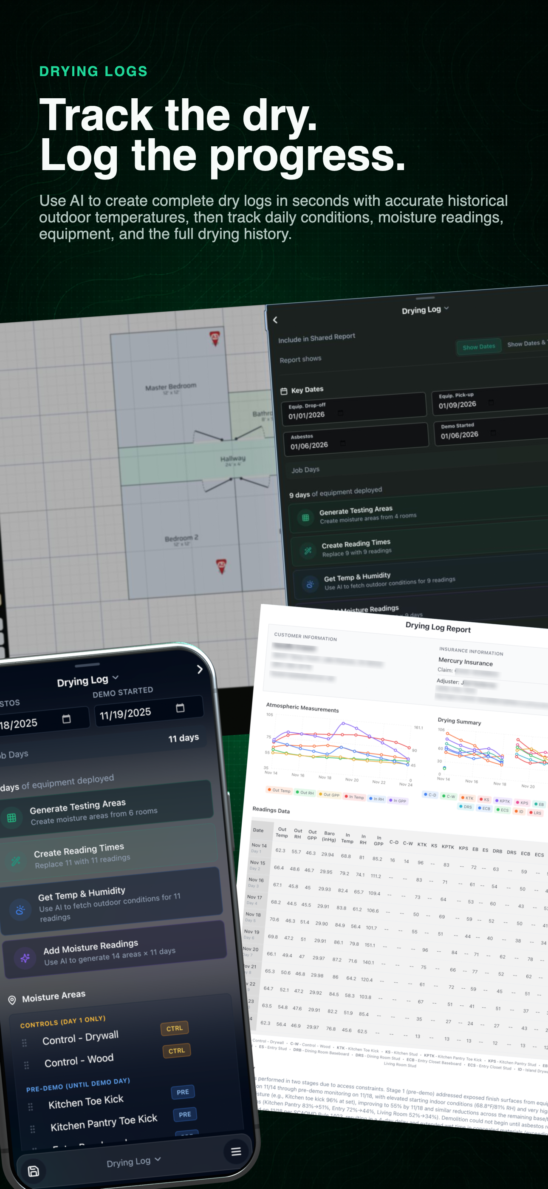Tap the CTRL badge on Control - Wood
The width and height of the screenshot is (548, 1189).
[x=177, y=1050]
